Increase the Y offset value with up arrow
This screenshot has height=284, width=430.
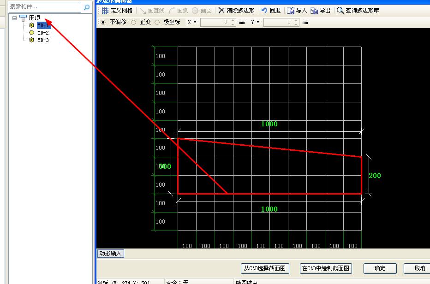pyautogui.click(x=296, y=20)
